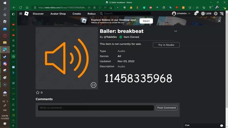Click the RoPro extension icon in Roblox header
Screen dimensions: 228x128
(222, 14)
